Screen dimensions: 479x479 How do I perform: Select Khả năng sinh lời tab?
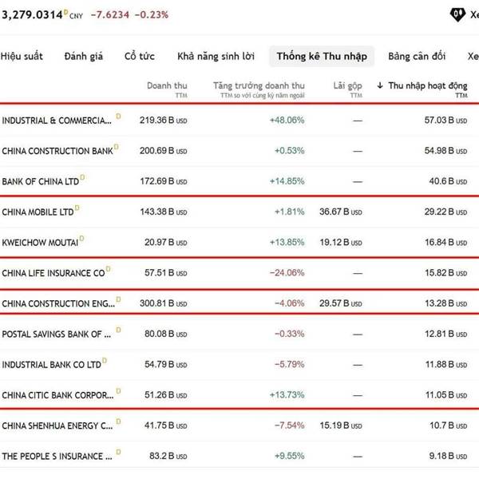[216, 56]
